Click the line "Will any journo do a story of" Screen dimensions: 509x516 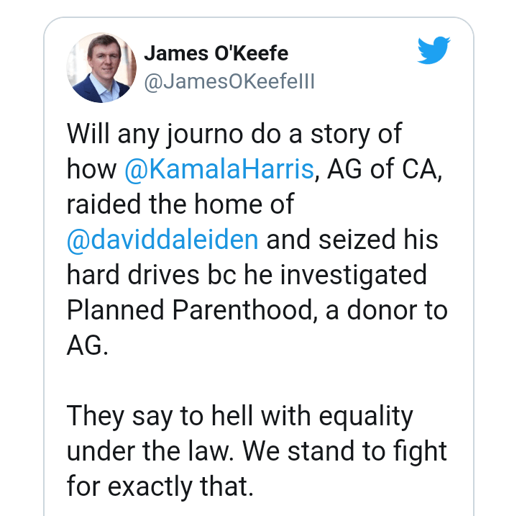234,135
